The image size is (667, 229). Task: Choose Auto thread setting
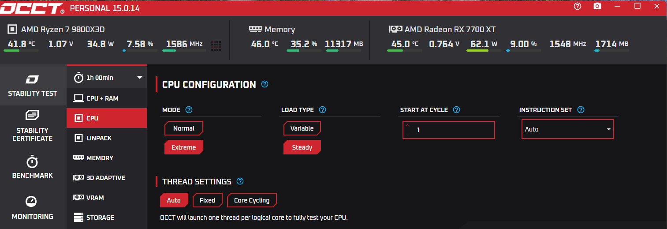[174, 200]
